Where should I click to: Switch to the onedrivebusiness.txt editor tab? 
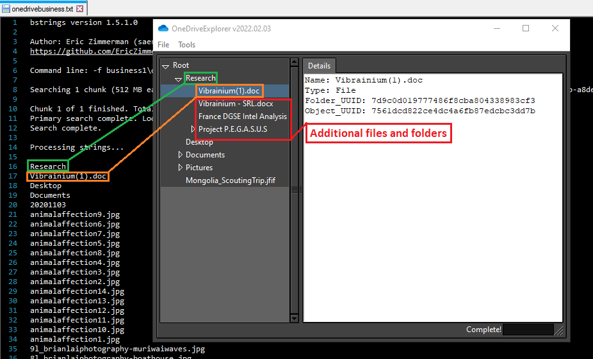point(42,8)
